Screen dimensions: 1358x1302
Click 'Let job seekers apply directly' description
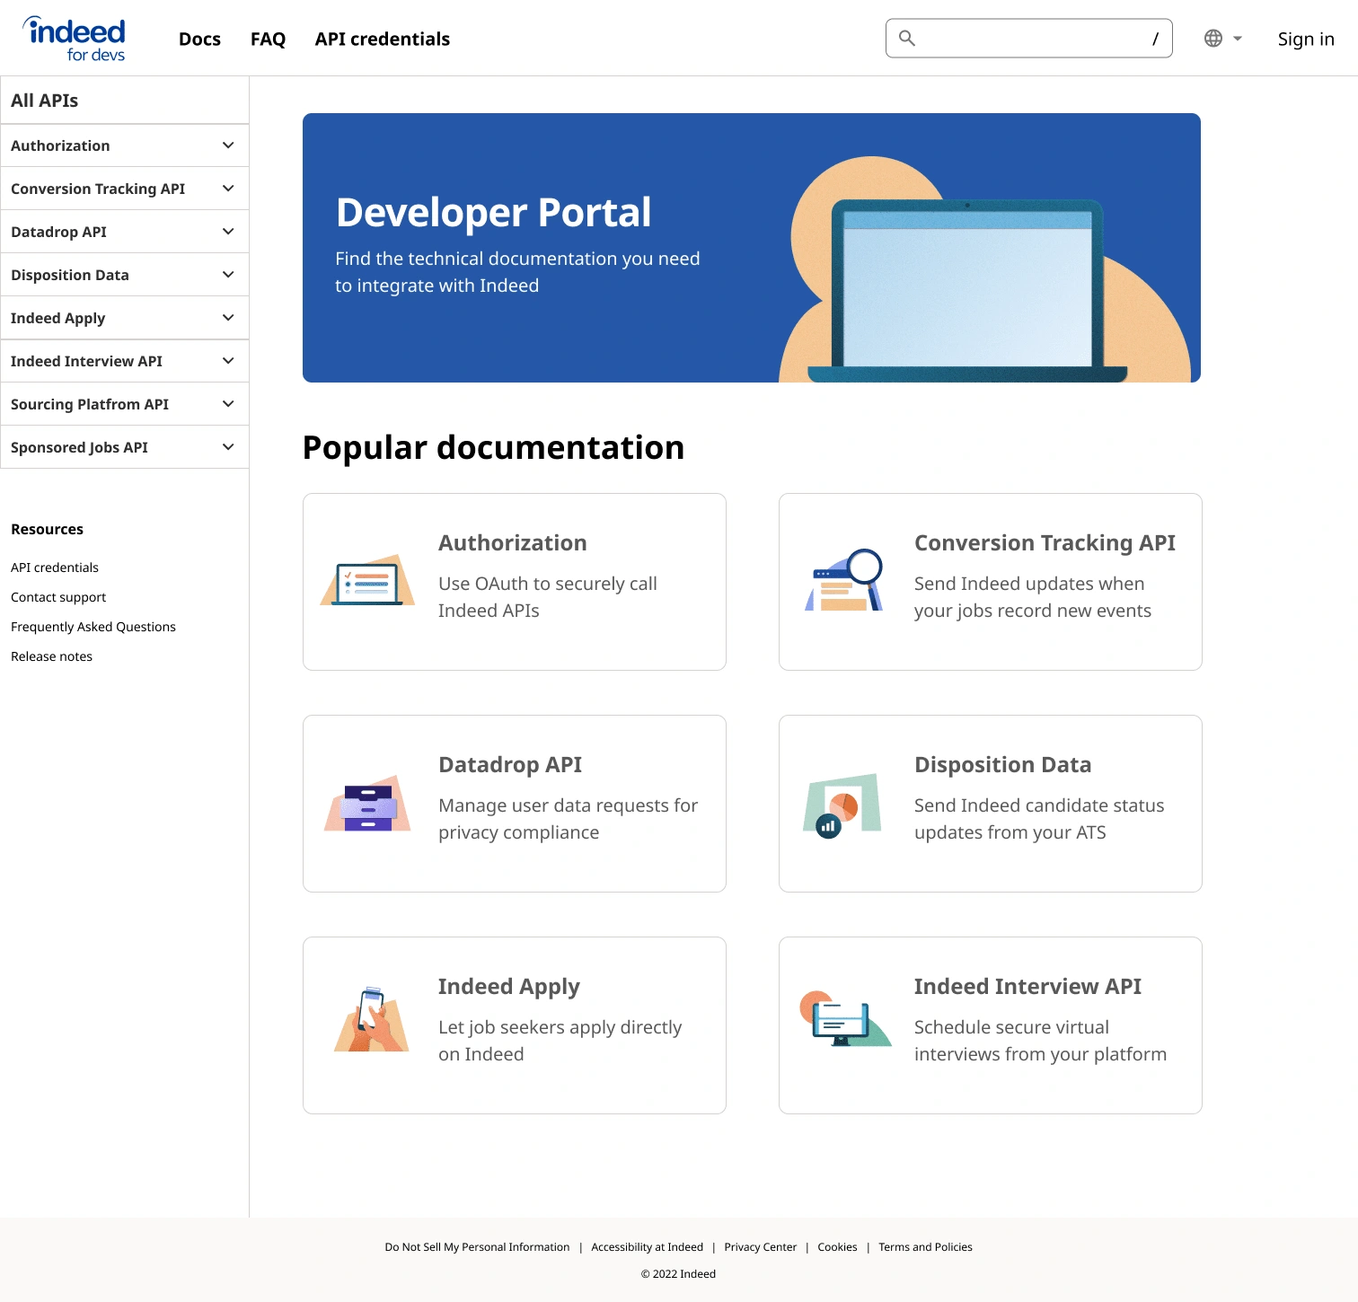560,1041
